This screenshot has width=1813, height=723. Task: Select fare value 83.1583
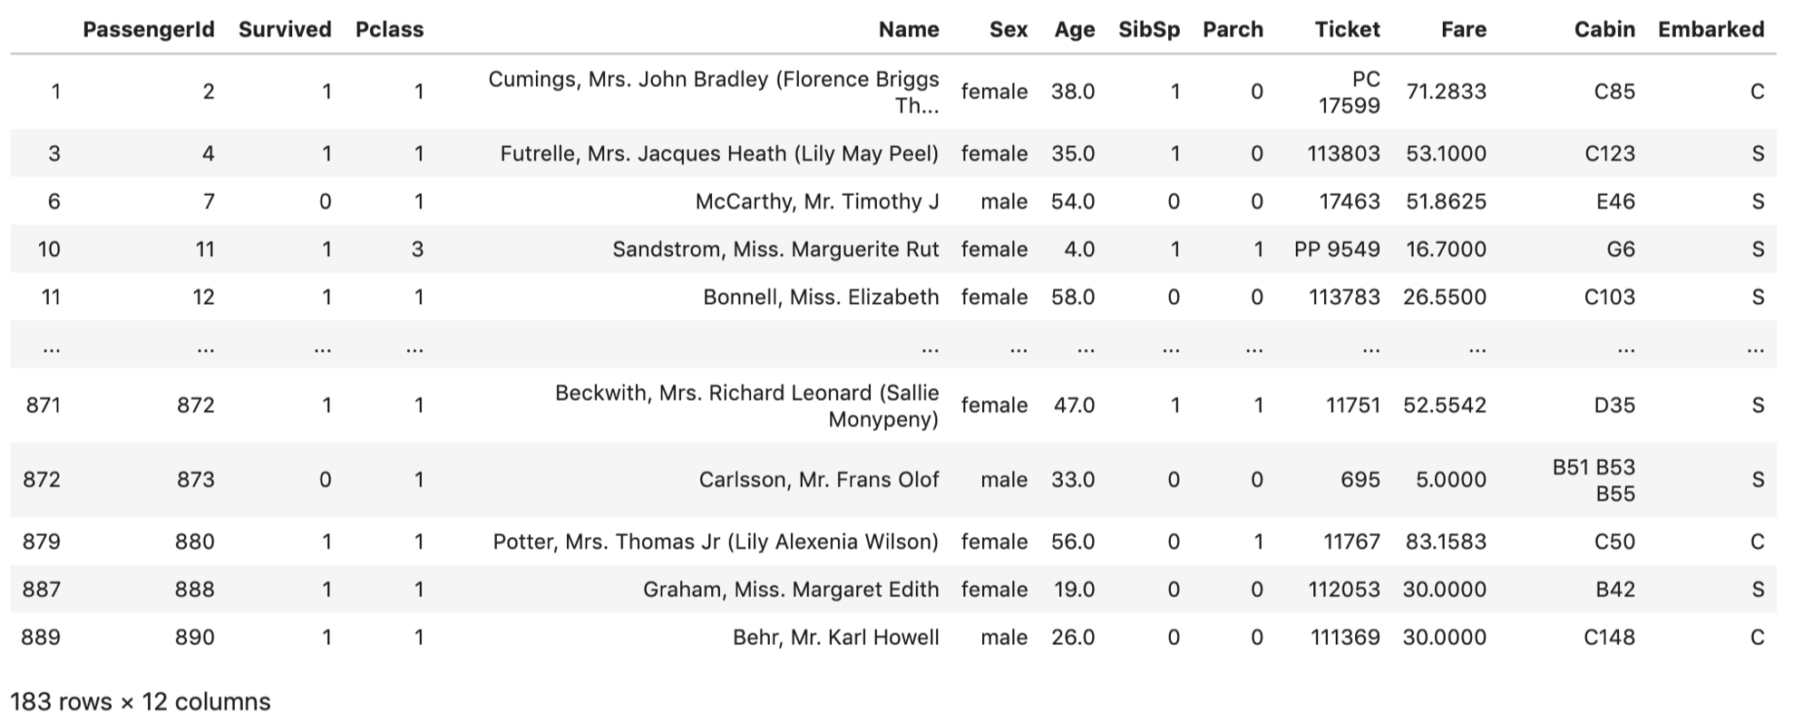coord(1446,542)
